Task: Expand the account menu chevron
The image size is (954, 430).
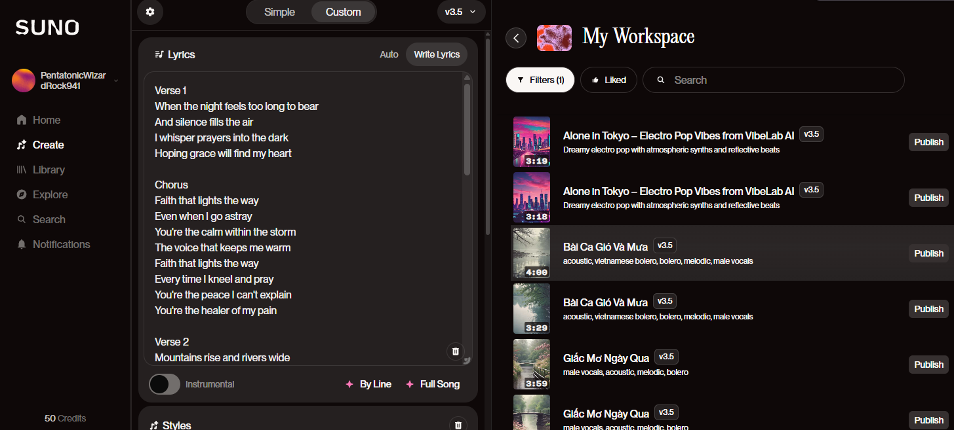Action: [x=116, y=81]
